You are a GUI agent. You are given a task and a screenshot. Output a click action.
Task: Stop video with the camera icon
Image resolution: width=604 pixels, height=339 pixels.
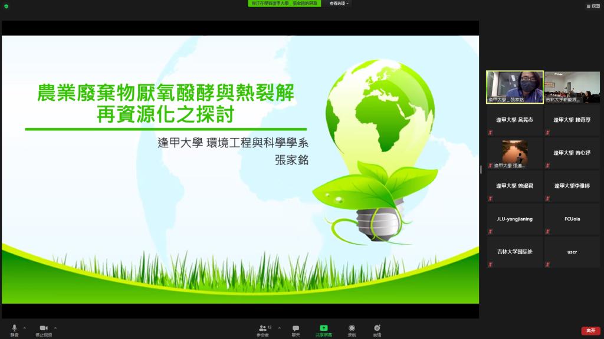(43, 328)
